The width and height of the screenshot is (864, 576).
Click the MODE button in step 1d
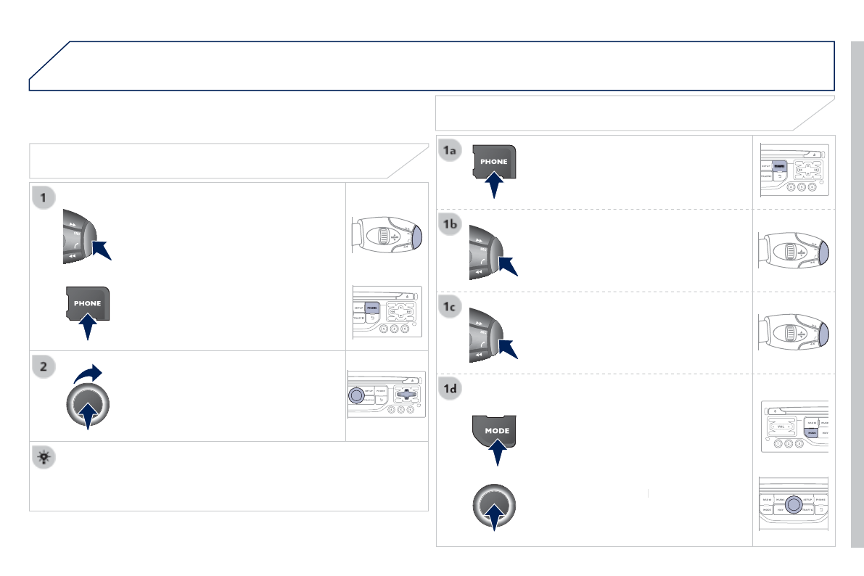coord(494,430)
